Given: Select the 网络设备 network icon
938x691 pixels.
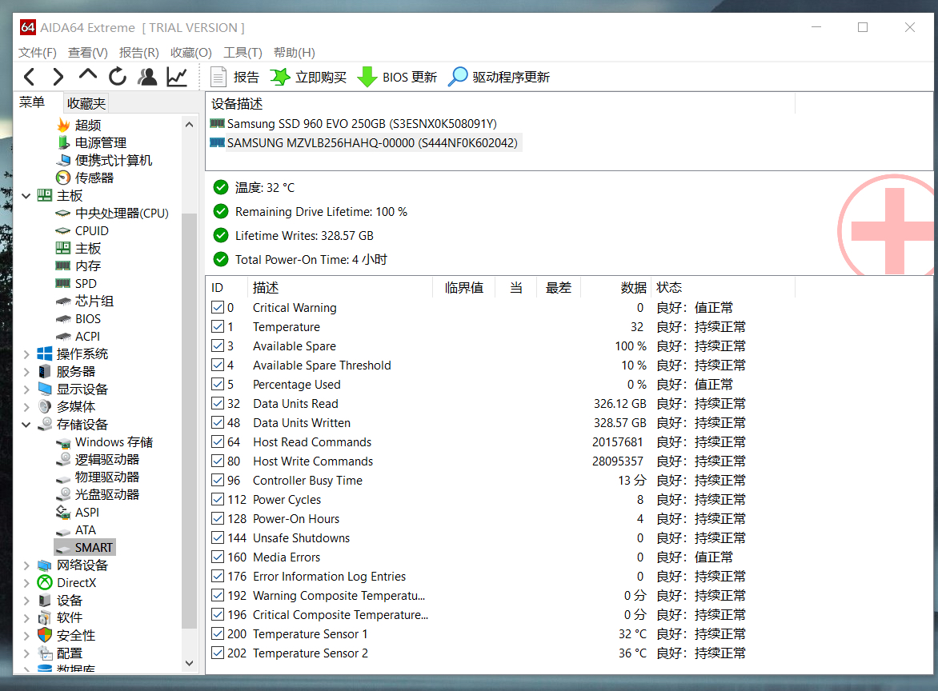Looking at the screenshot, I should pos(45,565).
